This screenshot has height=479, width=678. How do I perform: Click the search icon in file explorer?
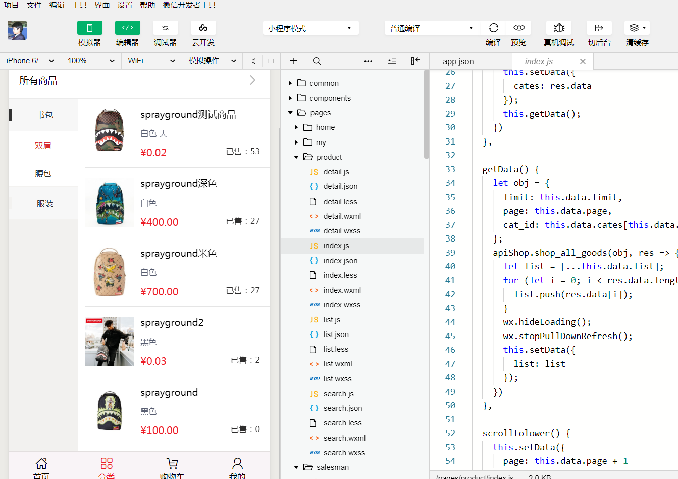coord(317,61)
